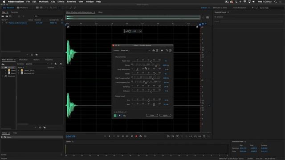Screen dimensions: 285x160
Task: Click the filter funnel icon in Media Browser
Action: click(61, 64)
